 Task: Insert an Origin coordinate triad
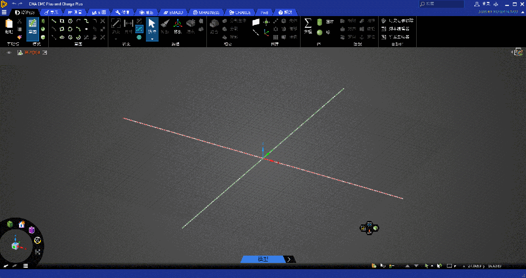coord(266,33)
